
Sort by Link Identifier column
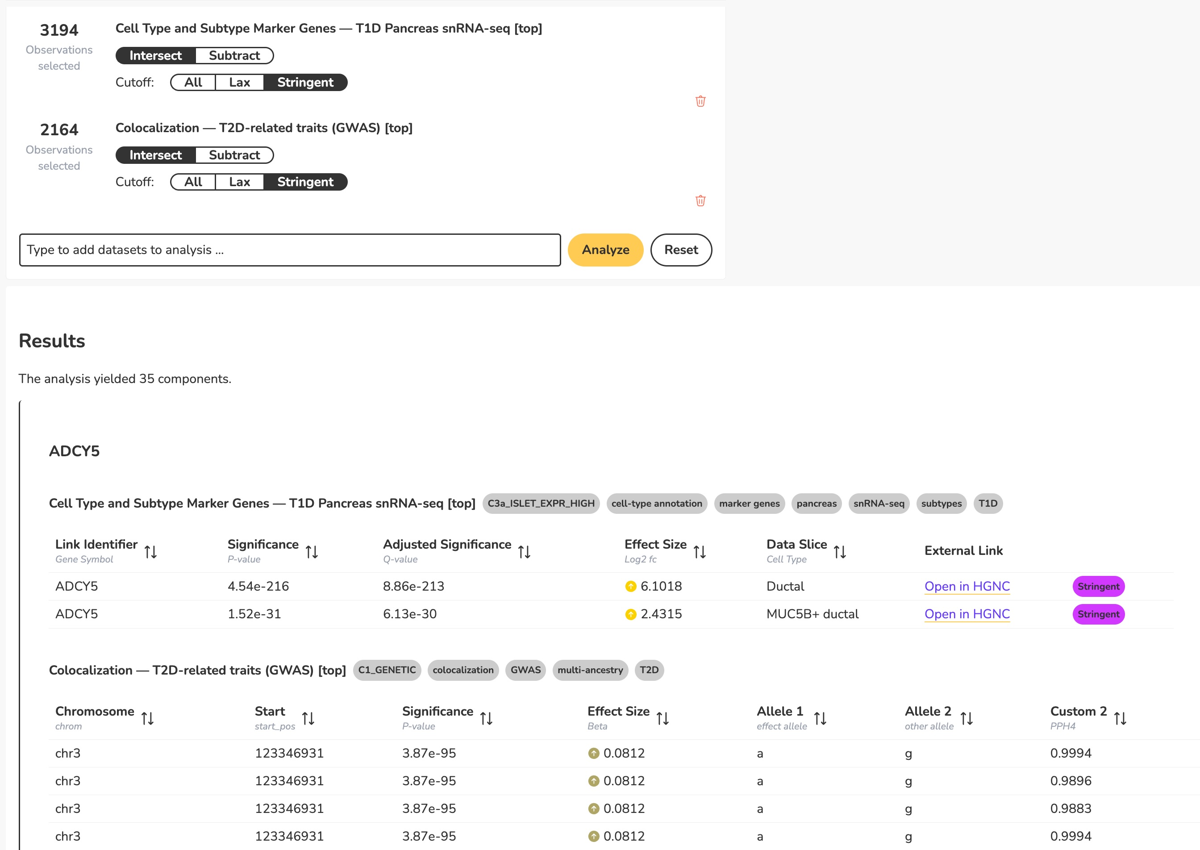click(151, 551)
